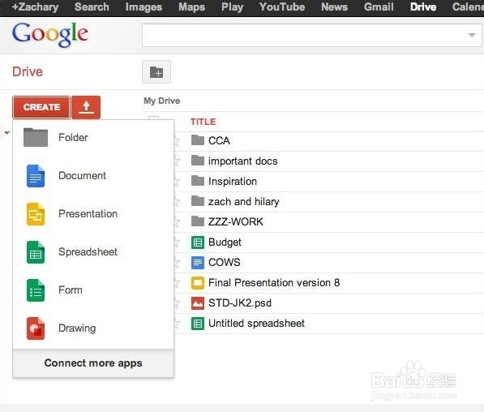The width and height of the screenshot is (484, 412).
Task: Sort files by TITLE column header
Action: click(x=203, y=122)
